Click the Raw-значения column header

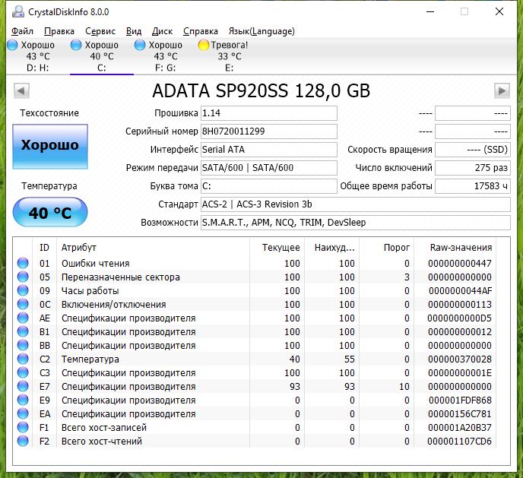(x=461, y=248)
